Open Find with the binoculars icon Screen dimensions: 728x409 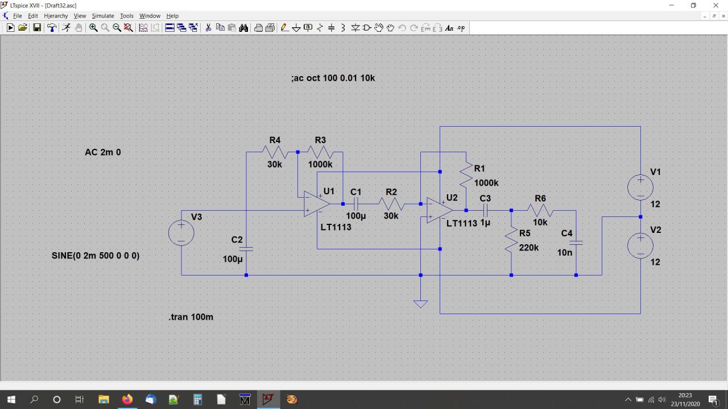tap(244, 28)
